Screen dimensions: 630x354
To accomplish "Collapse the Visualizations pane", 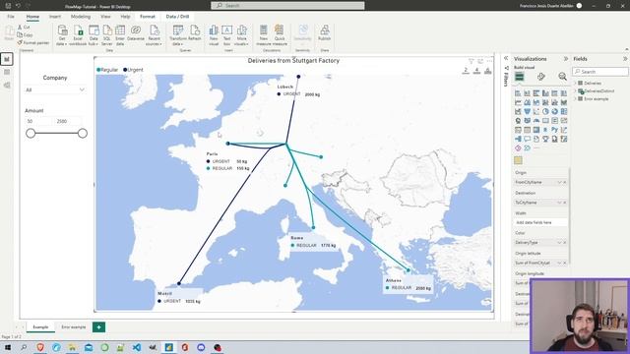I will [x=566, y=59].
